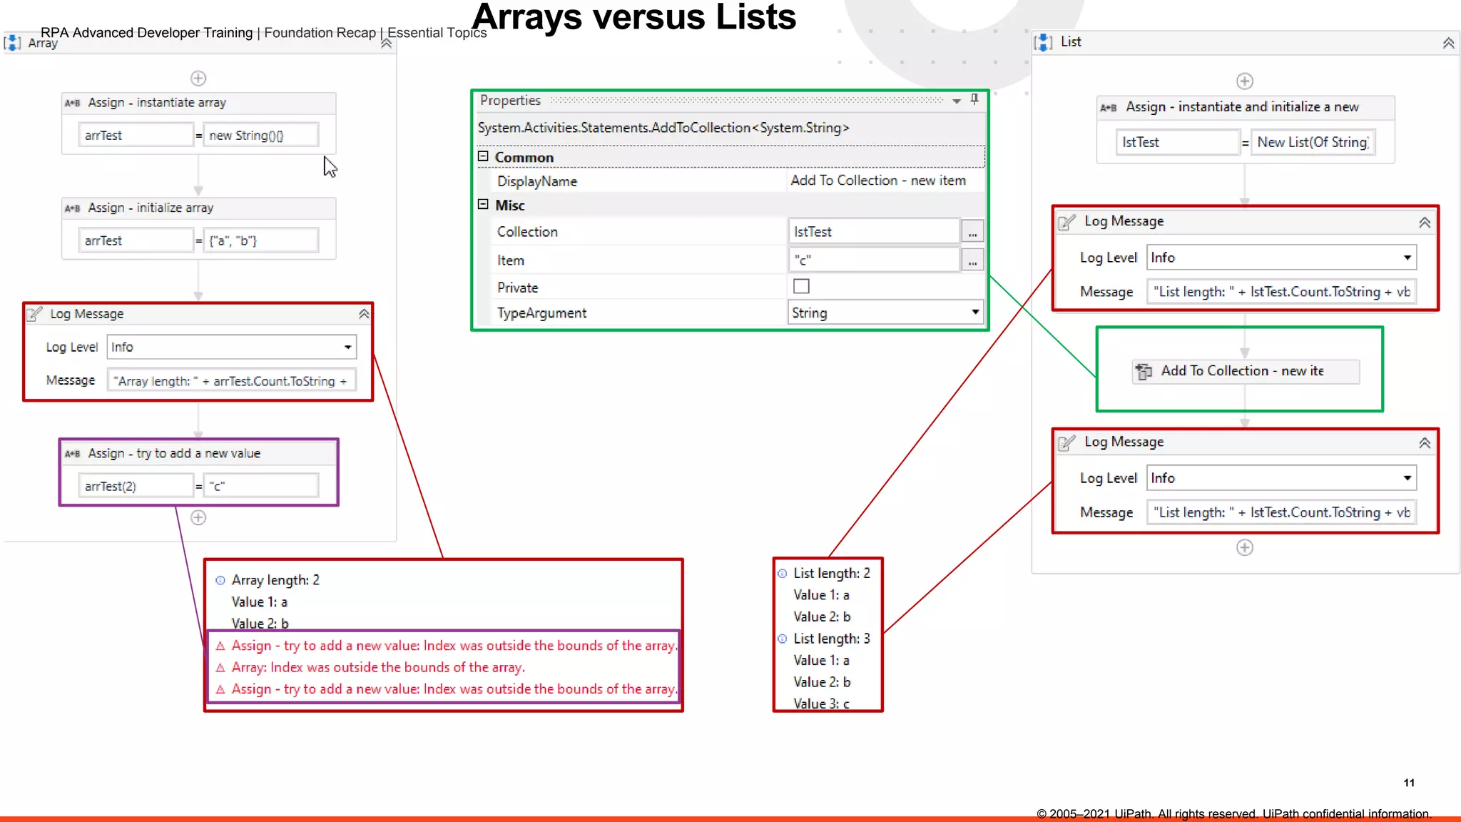Open Log Level dropdown in Array Log Message
1461x822 pixels.
(x=347, y=347)
